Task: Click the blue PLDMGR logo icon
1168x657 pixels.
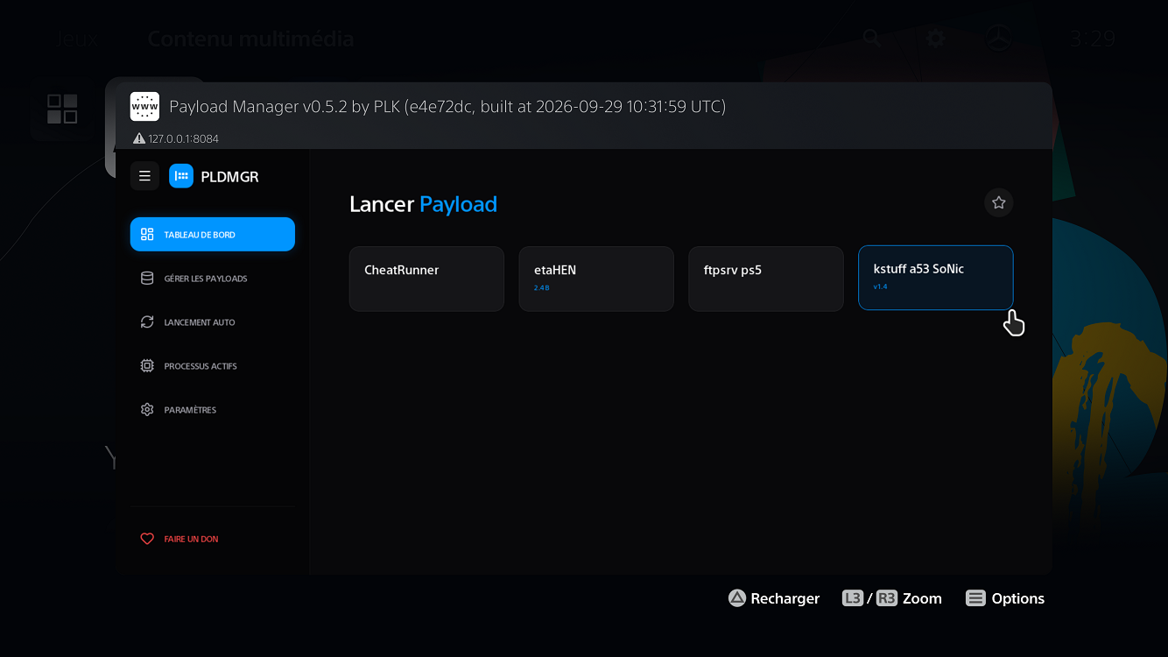Action: (181, 176)
